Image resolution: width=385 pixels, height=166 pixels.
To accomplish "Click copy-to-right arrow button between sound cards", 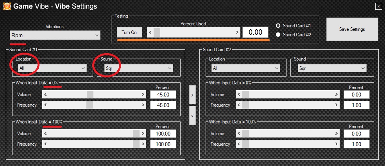I will [x=192, y=95].
